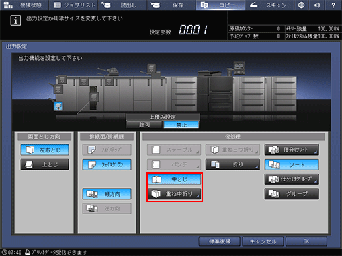This screenshot has height=256, width=342.
Task: Open the 重ね三つ折り tri-fold options
Action: [233, 150]
